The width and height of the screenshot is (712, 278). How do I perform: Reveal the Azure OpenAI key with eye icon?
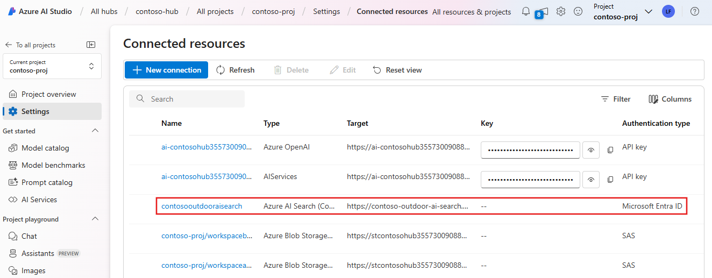(x=591, y=150)
